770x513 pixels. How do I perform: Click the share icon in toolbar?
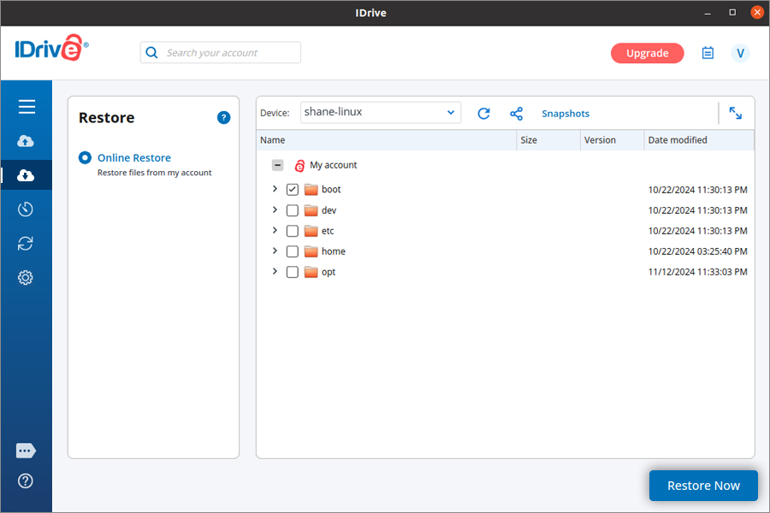516,114
